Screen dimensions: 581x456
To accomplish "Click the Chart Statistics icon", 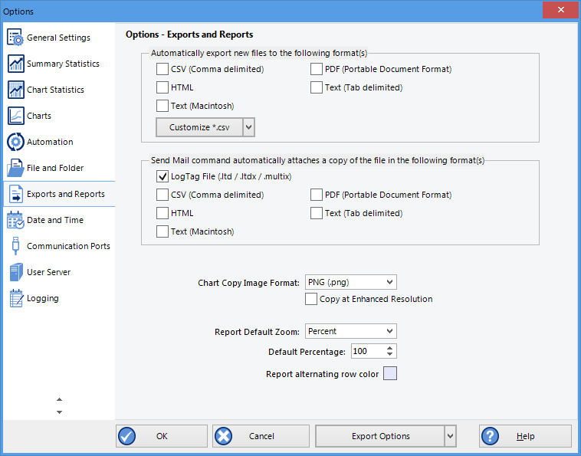I will (x=15, y=90).
